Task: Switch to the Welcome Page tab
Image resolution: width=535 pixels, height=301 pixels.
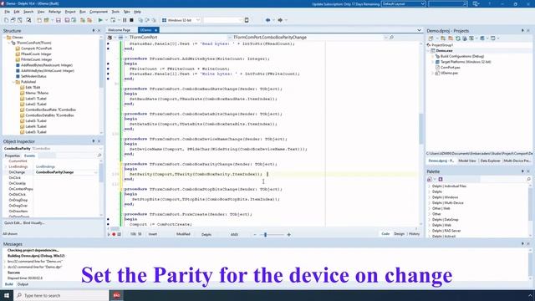Action: pyautogui.click(x=119, y=30)
